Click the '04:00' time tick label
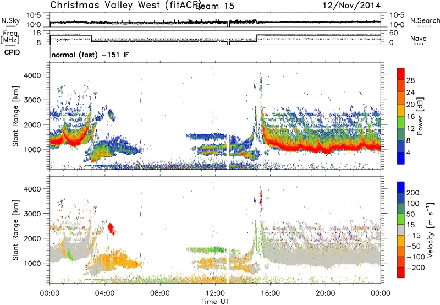Viewport: 440px width, 305px height. pos(105,293)
